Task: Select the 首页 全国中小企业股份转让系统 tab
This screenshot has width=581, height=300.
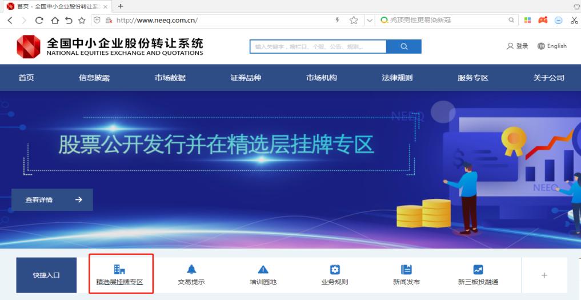Action: tap(58, 7)
